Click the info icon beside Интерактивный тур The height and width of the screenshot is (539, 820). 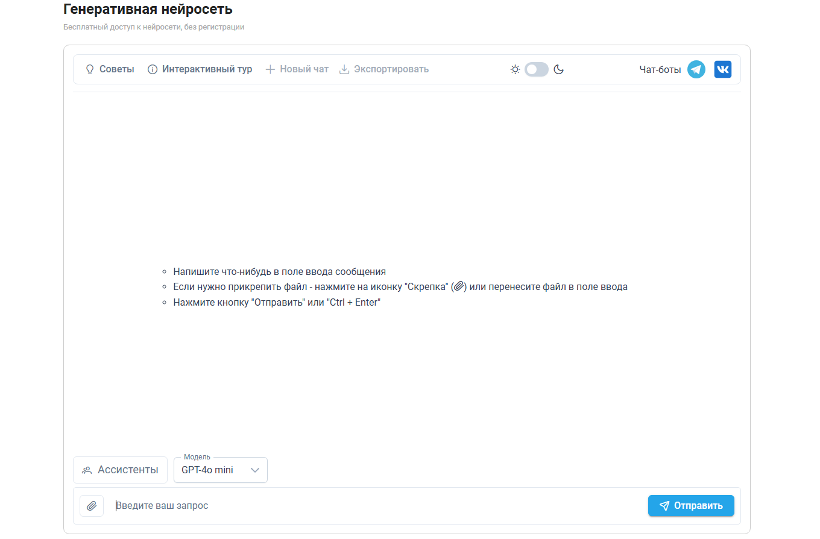point(153,69)
